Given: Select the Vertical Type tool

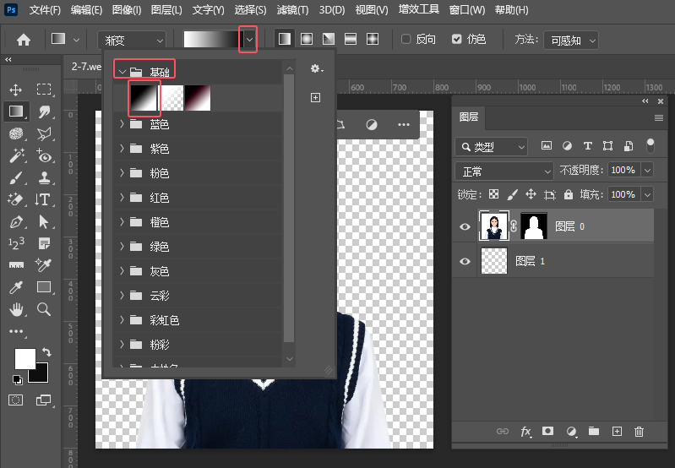Looking at the screenshot, I should pos(43,199).
